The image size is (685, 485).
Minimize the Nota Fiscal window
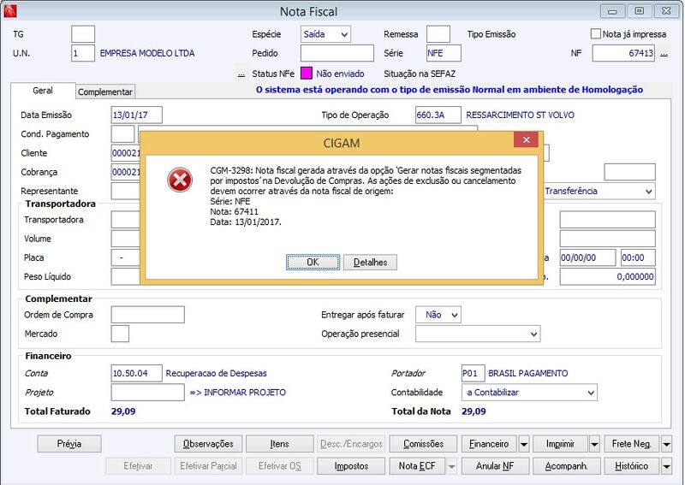click(612, 11)
